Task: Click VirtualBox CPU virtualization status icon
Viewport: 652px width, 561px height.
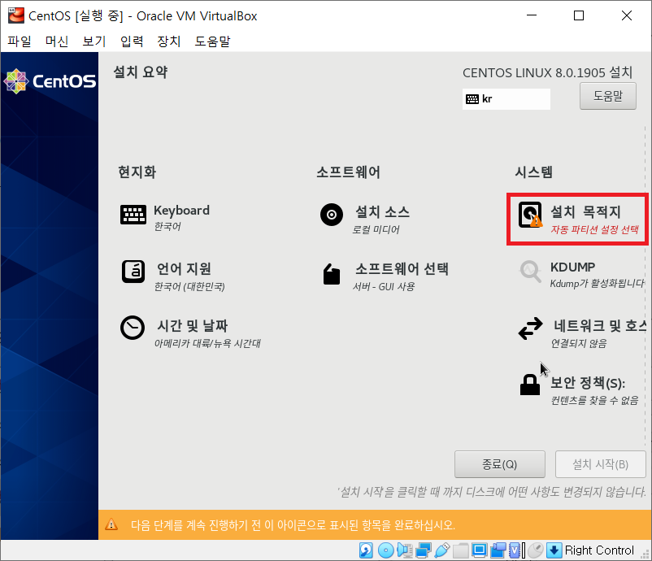Action: point(515,550)
